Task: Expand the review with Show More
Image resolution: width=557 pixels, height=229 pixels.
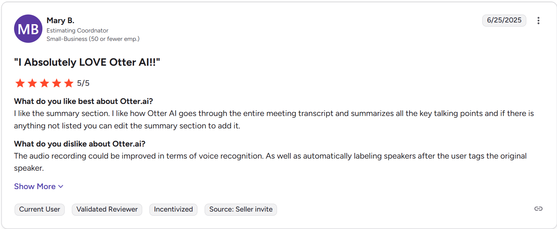Action: (39, 186)
